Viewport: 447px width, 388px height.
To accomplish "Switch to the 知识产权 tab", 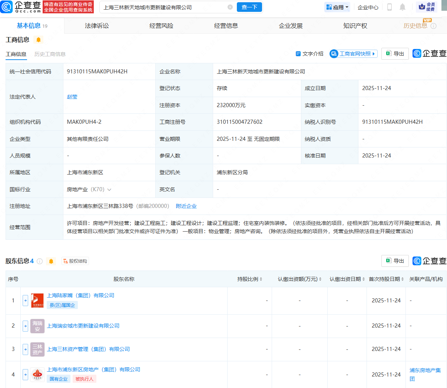I will (x=355, y=26).
